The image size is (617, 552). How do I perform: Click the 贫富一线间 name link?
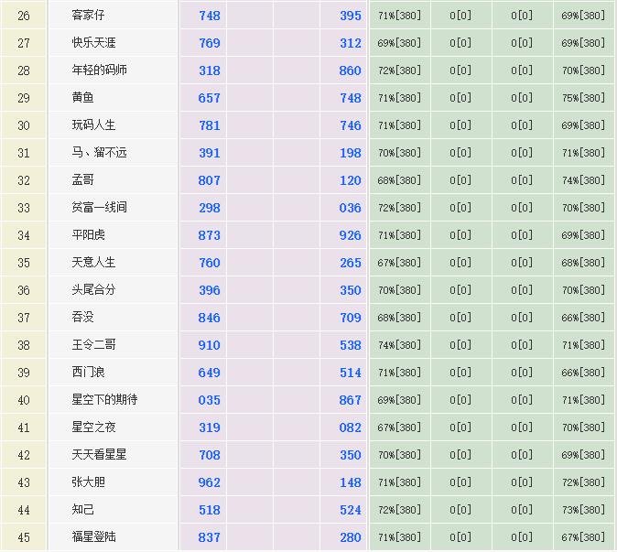pos(99,208)
